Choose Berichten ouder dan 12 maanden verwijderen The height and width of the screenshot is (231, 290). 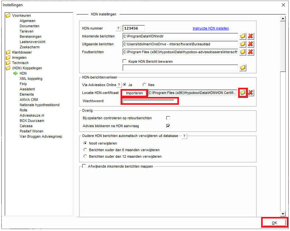pos(85,156)
